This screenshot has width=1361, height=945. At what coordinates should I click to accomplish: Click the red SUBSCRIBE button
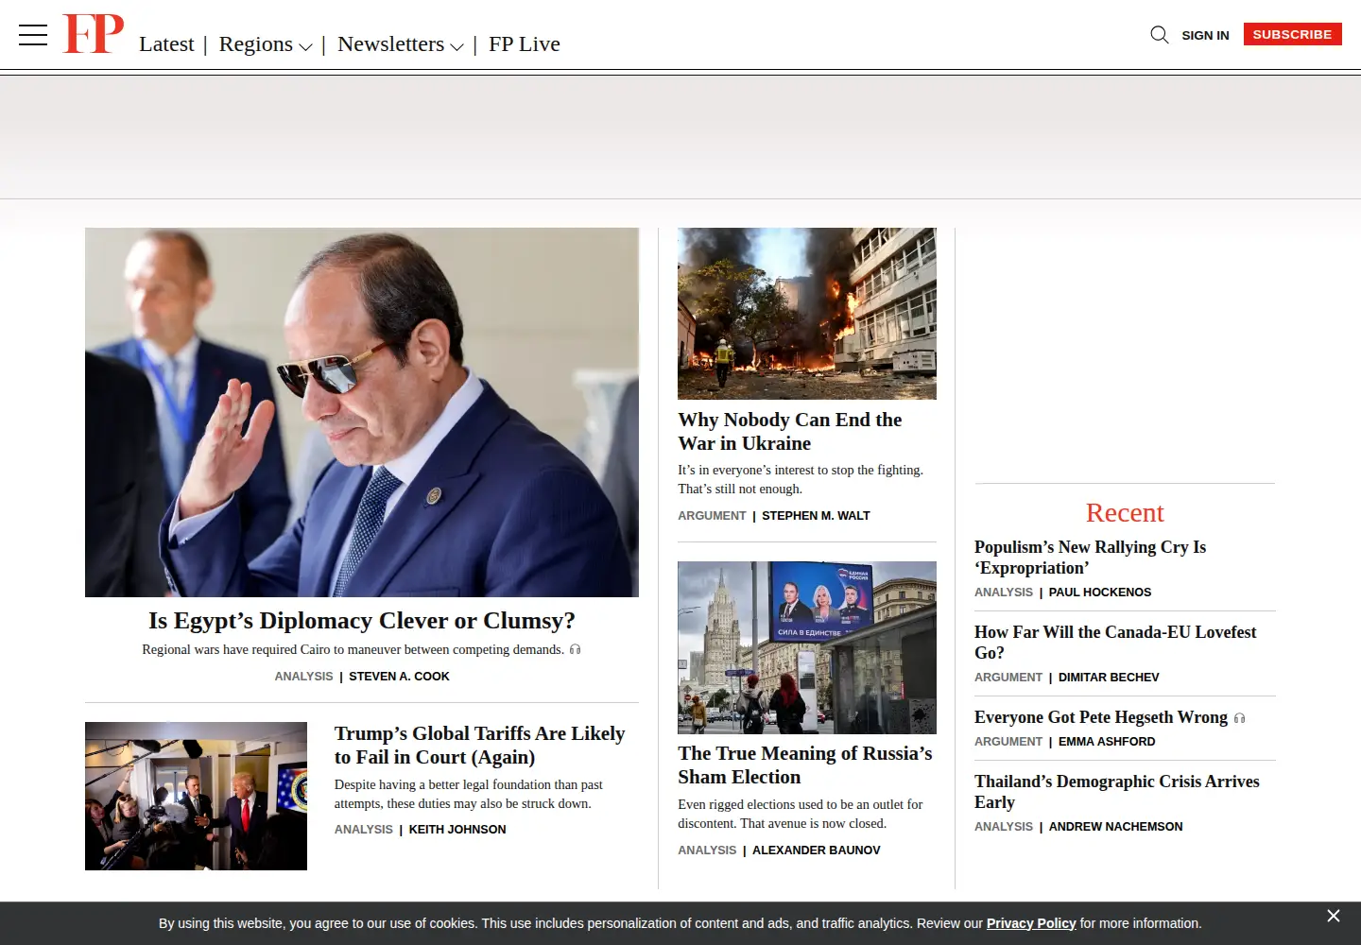coord(1292,34)
